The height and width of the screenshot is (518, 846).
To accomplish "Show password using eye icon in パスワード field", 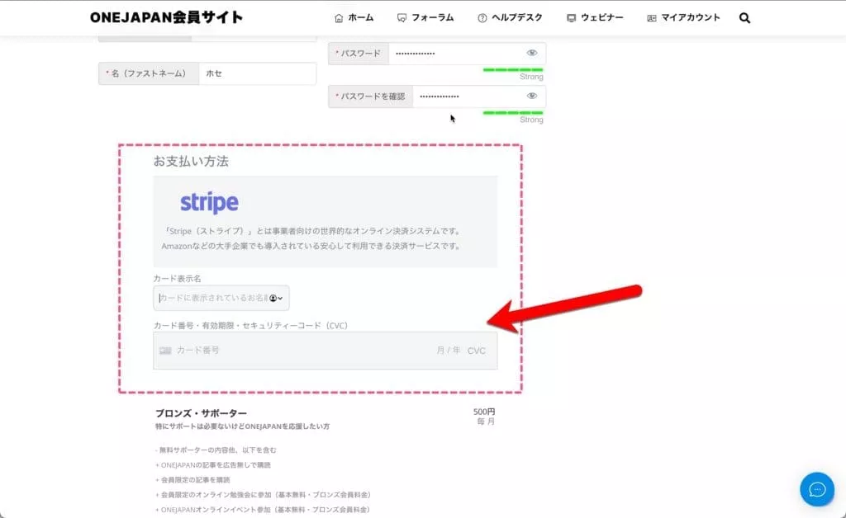I will (532, 54).
